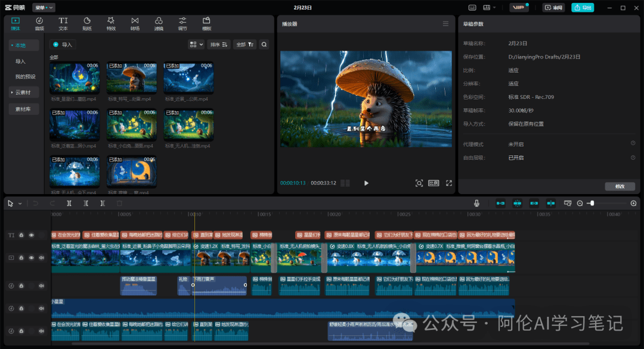
Task: Start voice recording with microphone icon
Action: (476, 203)
